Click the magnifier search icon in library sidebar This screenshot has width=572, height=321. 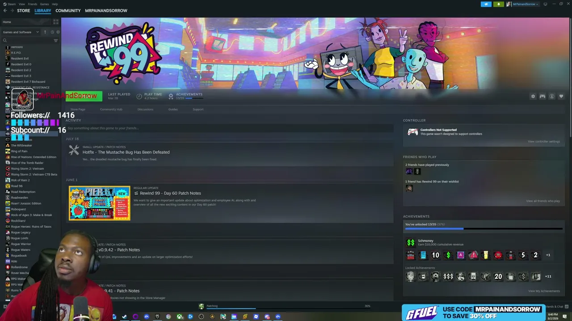(5, 41)
